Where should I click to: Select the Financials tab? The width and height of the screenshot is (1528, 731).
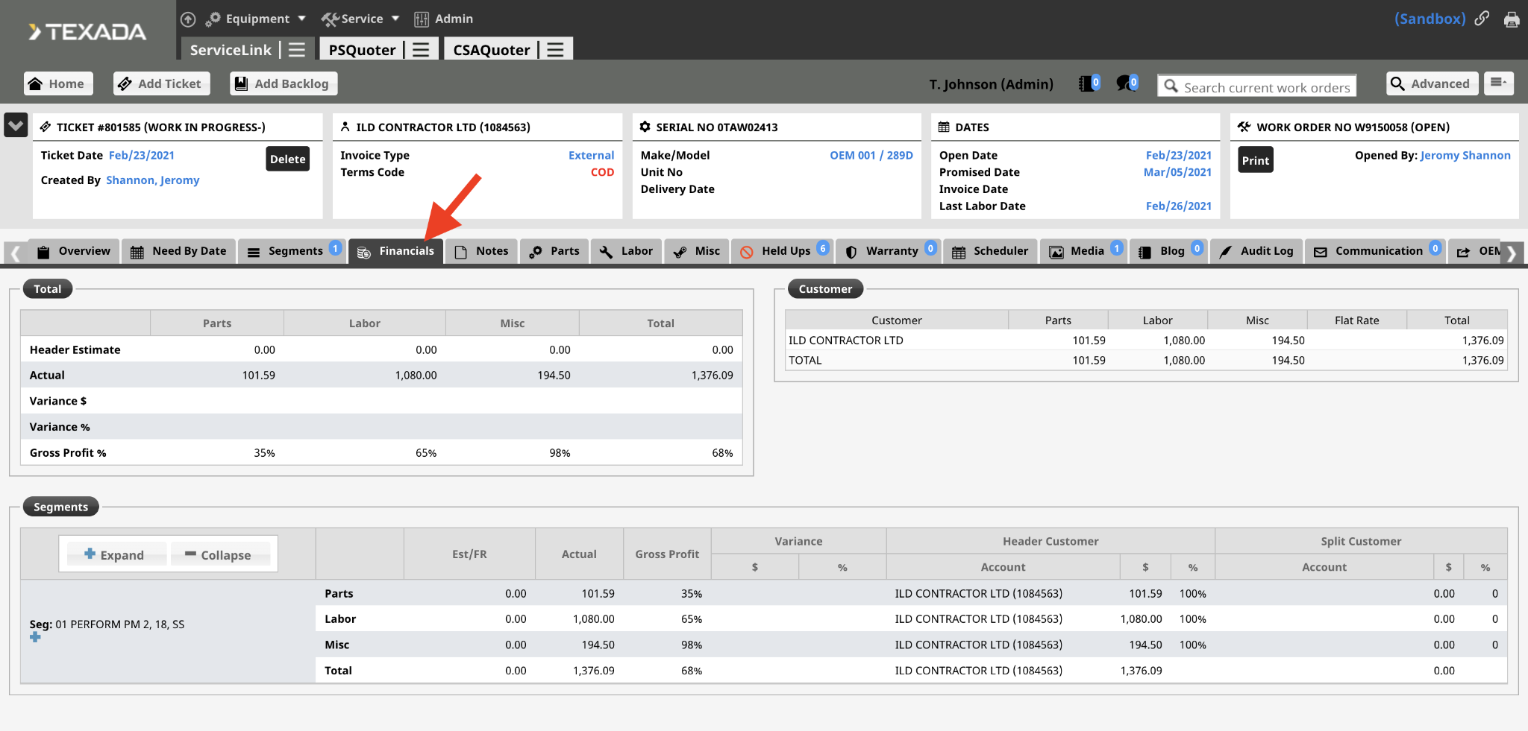(396, 251)
